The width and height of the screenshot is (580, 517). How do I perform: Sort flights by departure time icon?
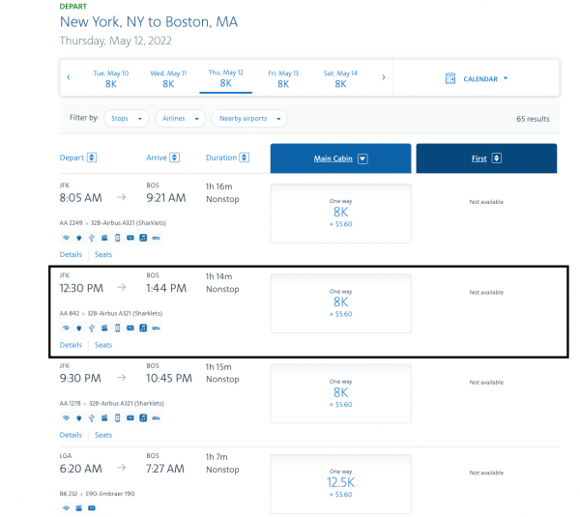(x=92, y=158)
